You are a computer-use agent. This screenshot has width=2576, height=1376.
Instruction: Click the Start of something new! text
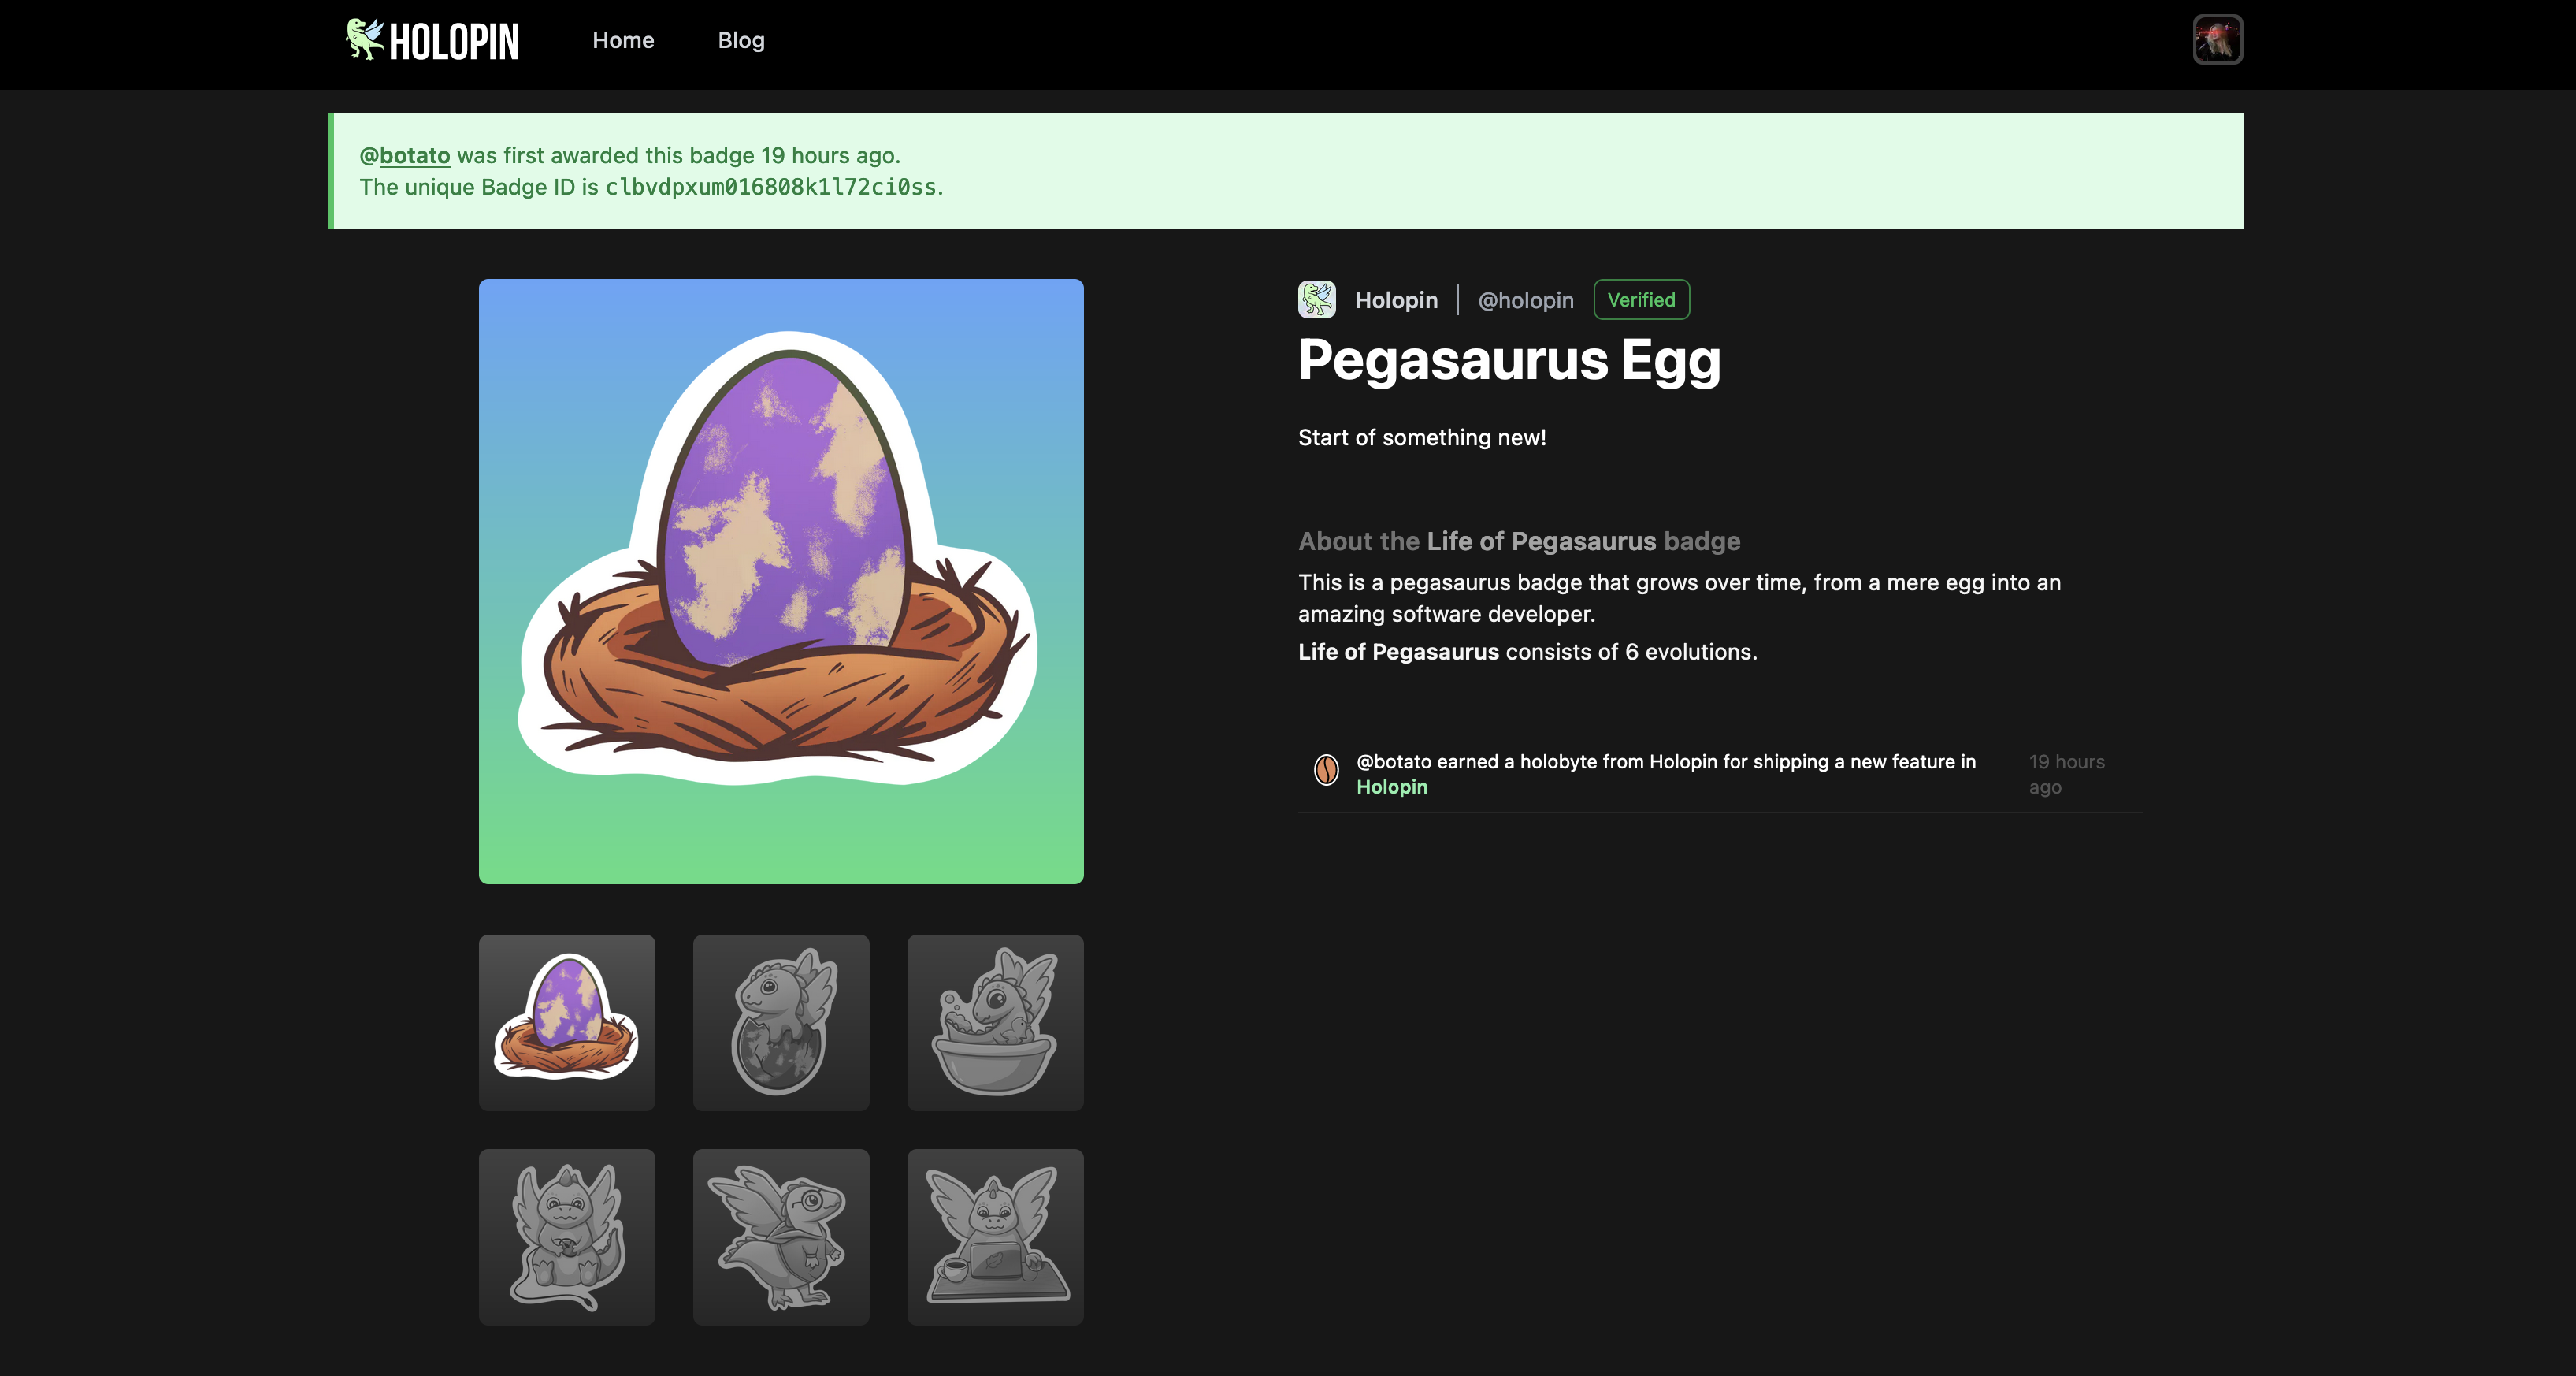[x=1422, y=437]
